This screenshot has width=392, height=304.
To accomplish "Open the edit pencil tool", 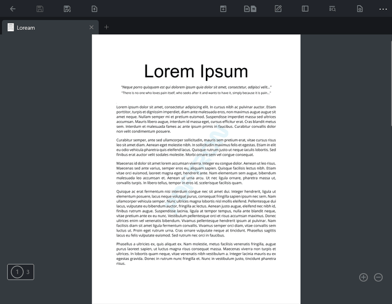I will point(278,9).
